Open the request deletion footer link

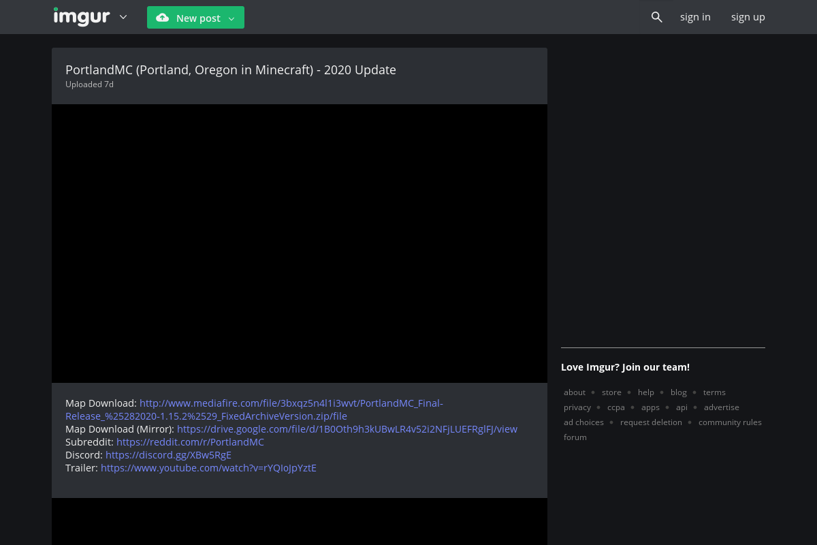tap(651, 422)
